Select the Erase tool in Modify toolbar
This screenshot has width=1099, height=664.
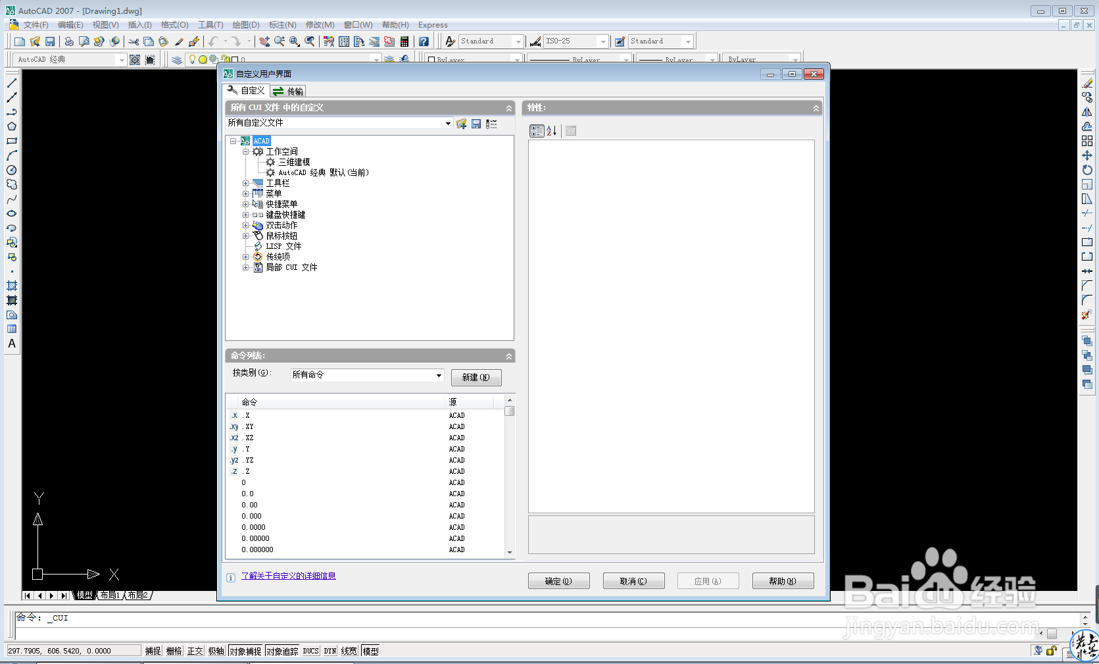coord(1087,83)
